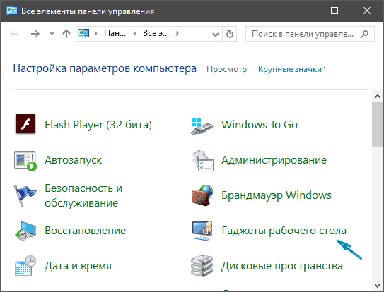Maximize the Control Panel window
The image size is (384, 292).
334,11
